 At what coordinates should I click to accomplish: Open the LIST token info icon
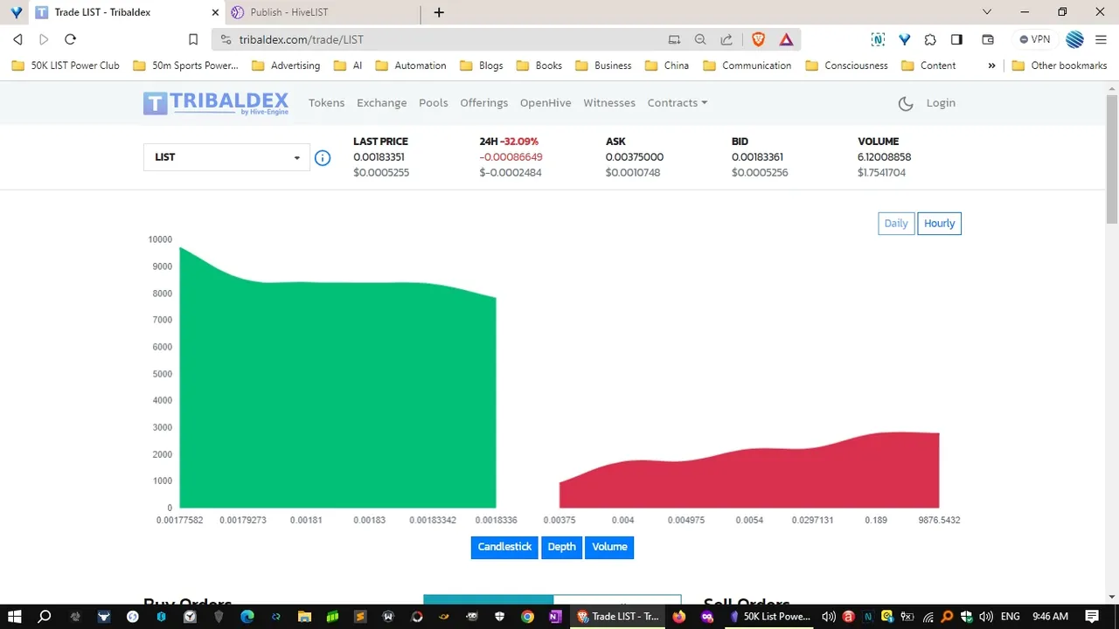pos(323,158)
